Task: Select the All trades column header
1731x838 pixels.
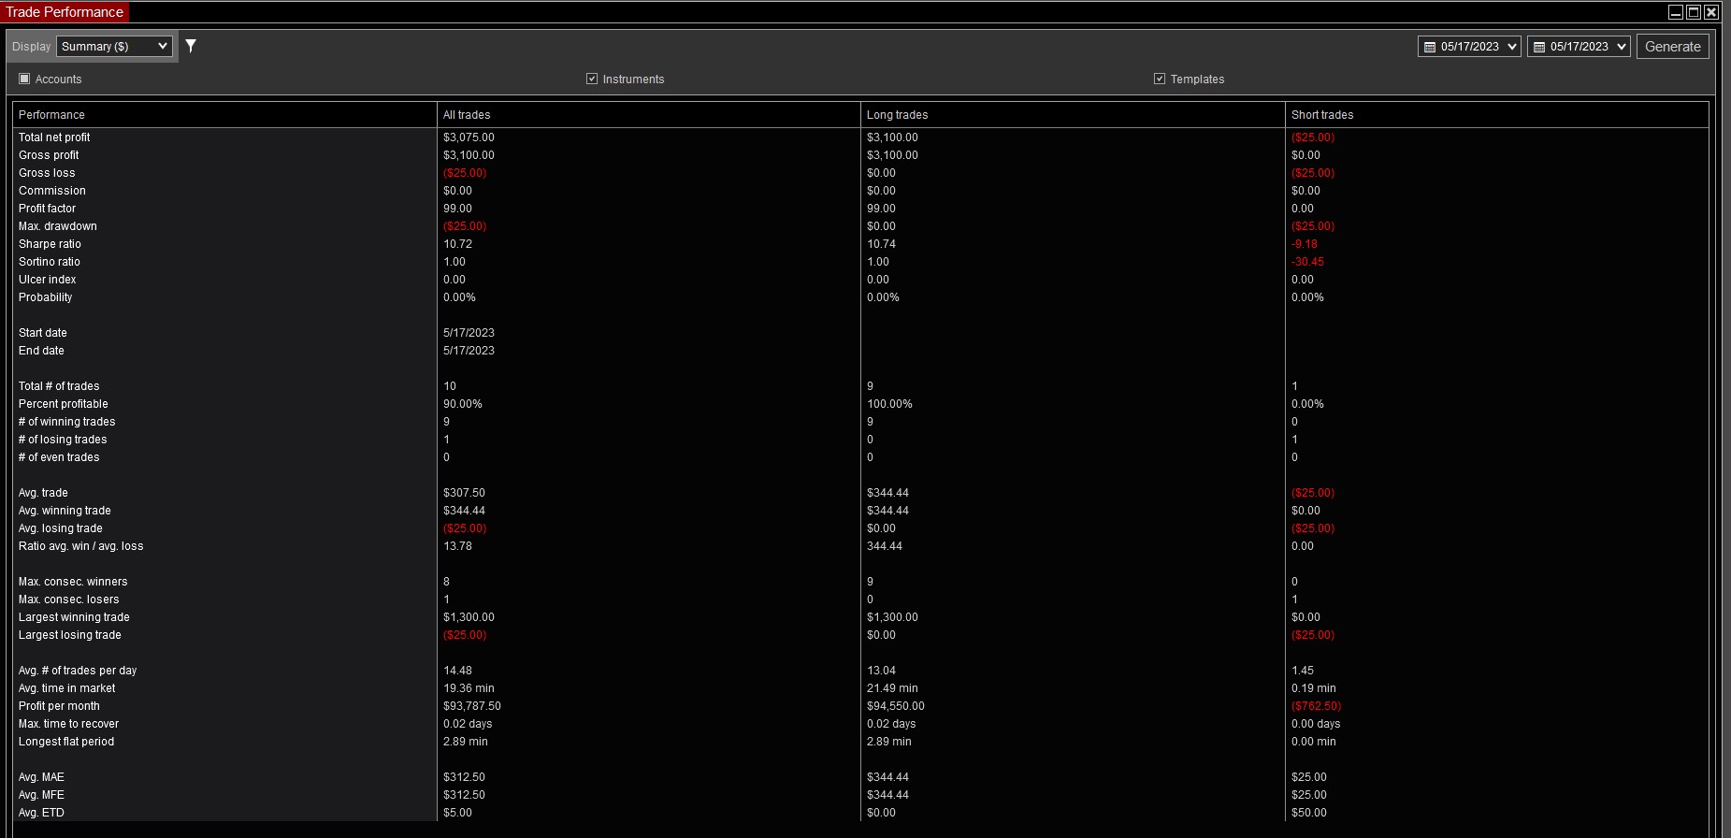Action: coord(648,115)
